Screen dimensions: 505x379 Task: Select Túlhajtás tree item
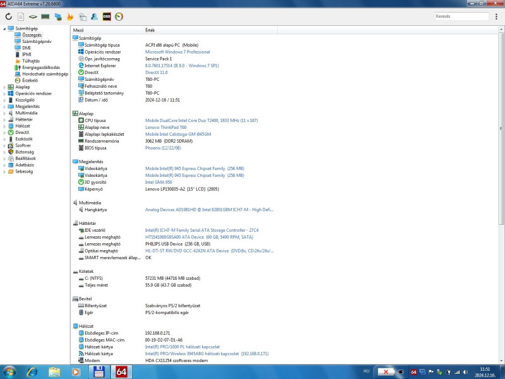click(x=31, y=61)
